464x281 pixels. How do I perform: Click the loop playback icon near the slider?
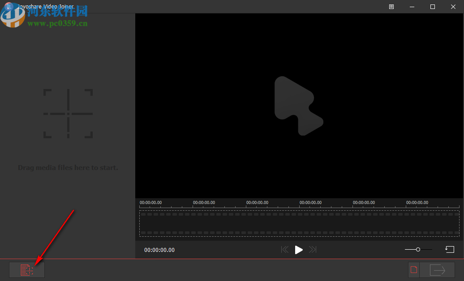click(450, 249)
